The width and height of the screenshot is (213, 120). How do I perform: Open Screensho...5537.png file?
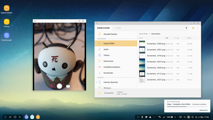(x=169, y=80)
